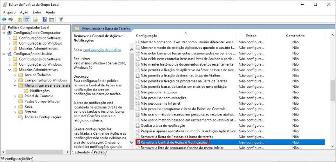Image resolution: width=336 pixels, height=162 pixels.
Task: Collapse the Configuração do Usuário node
Action: [4, 54]
